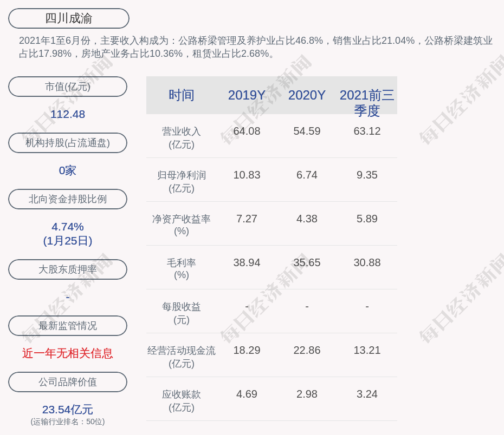Select ROE value 7.27
Viewport: 504px width, 435px height.
247,219
